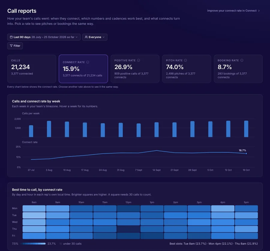
Task: Click the funnel icon in Filter button
Action: (x=11, y=46)
